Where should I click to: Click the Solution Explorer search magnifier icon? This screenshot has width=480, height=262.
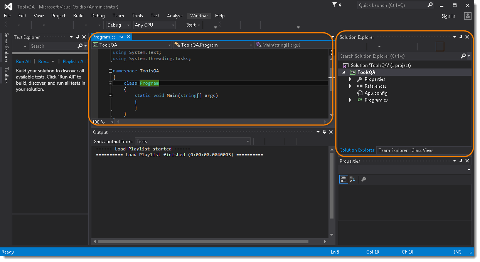coord(463,56)
